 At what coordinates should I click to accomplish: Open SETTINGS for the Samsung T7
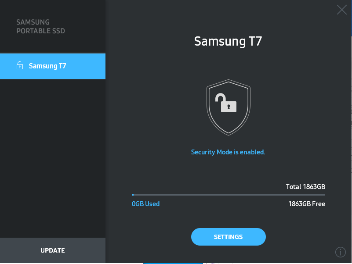coord(228,236)
